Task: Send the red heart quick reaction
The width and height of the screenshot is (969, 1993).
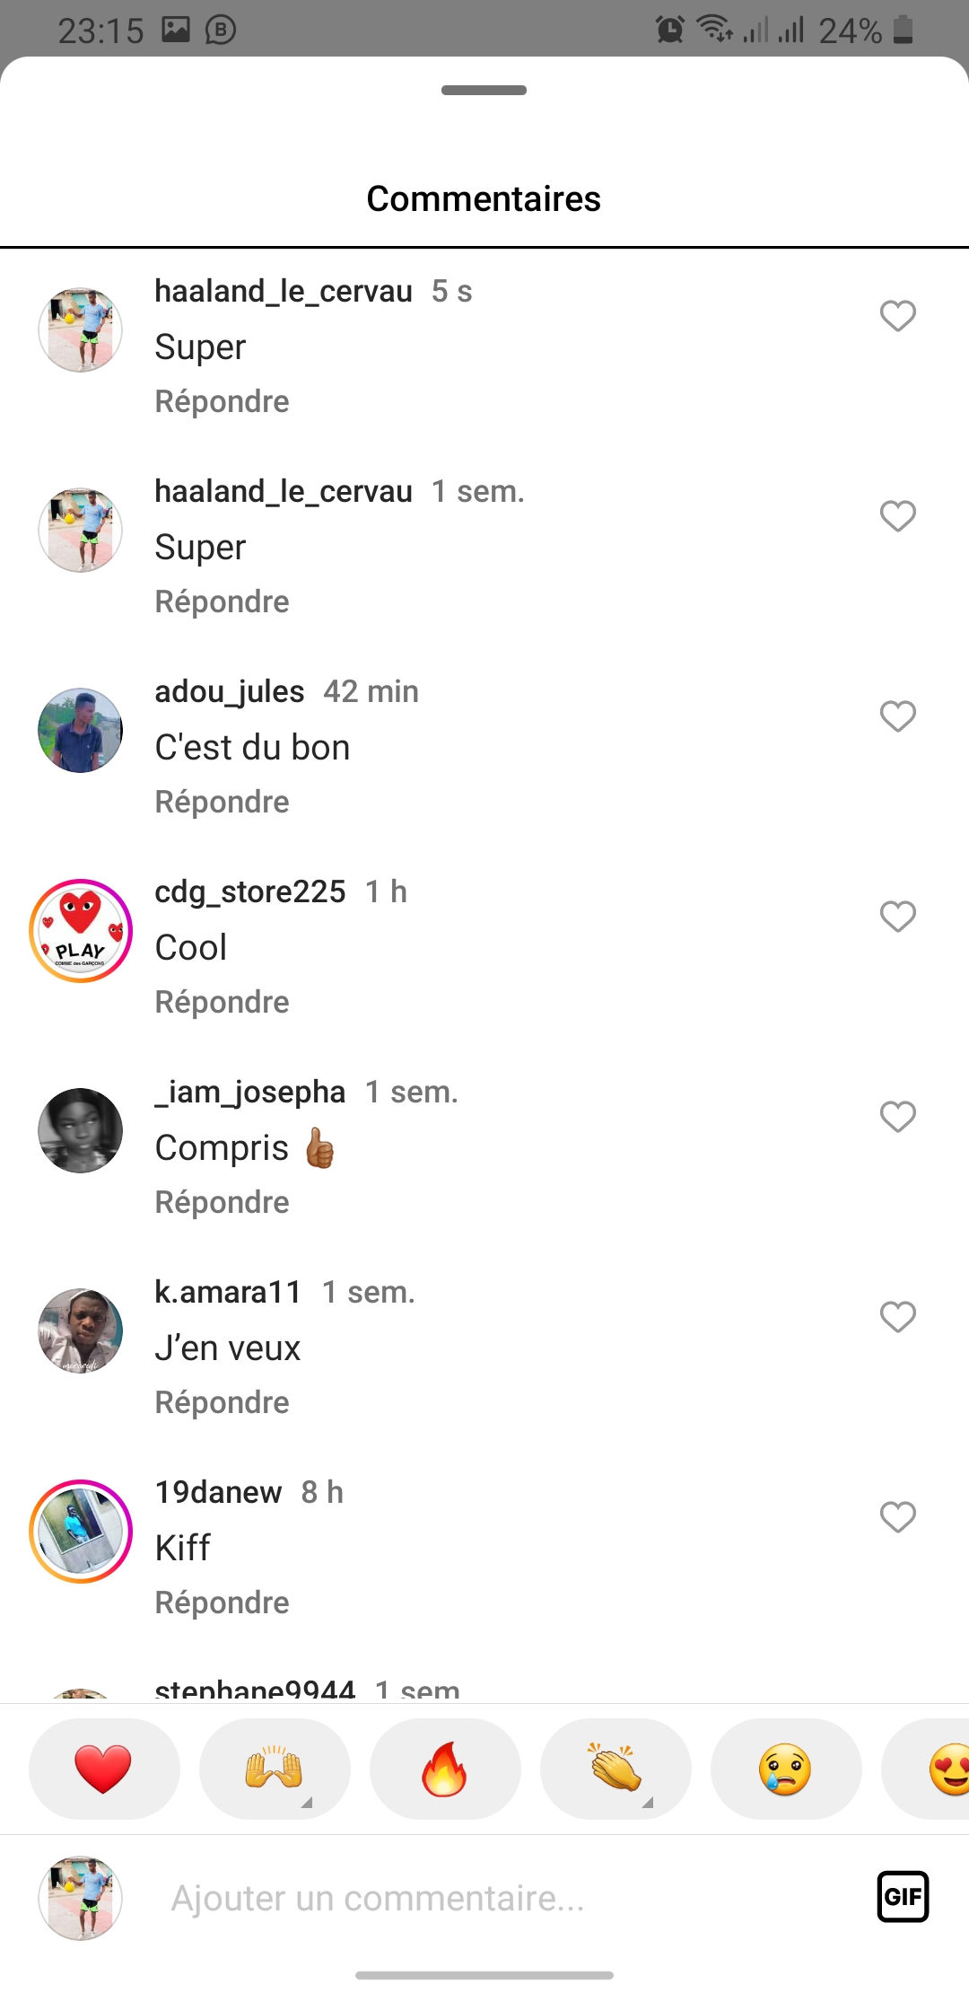Action: (x=103, y=1769)
